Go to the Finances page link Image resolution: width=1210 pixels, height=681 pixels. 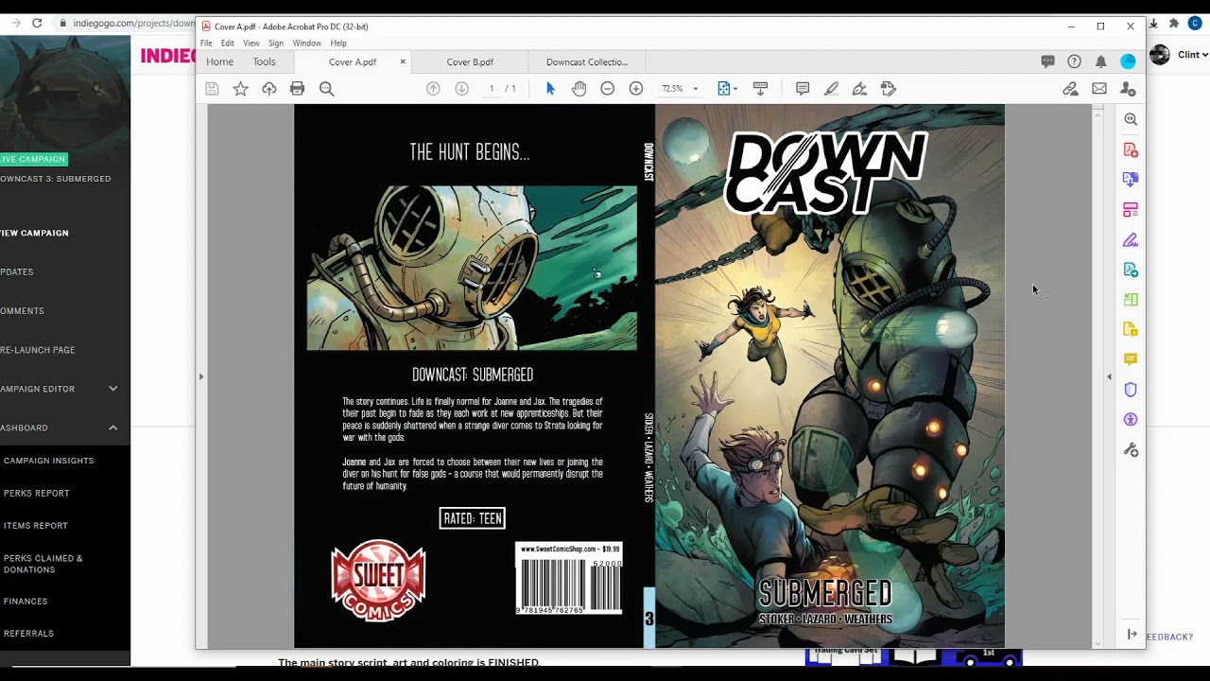(x=26, y=602)
